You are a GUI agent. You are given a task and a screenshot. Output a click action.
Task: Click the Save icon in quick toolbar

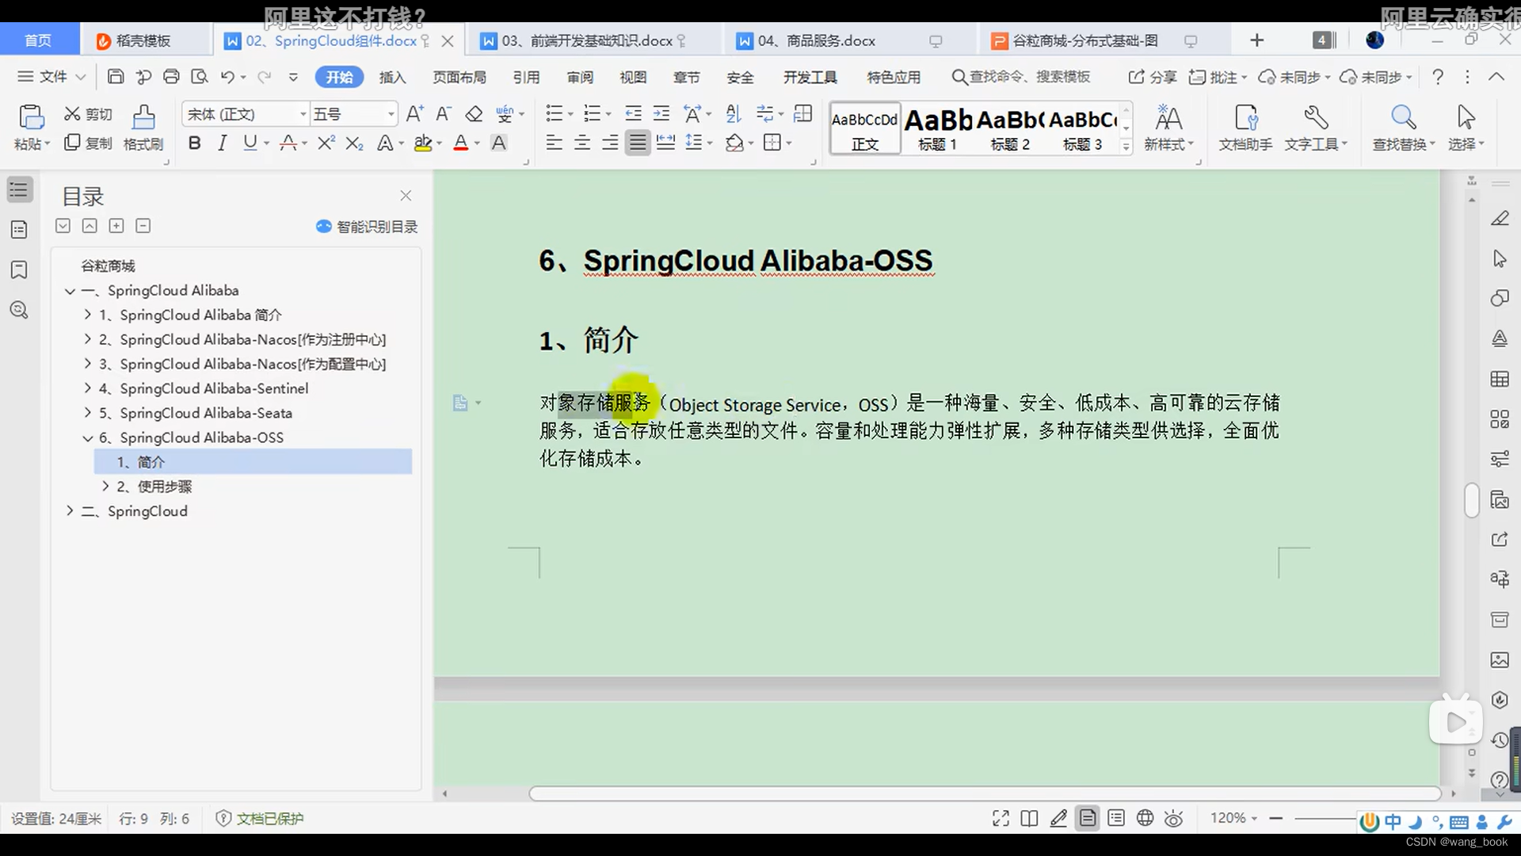click(116, 76)
